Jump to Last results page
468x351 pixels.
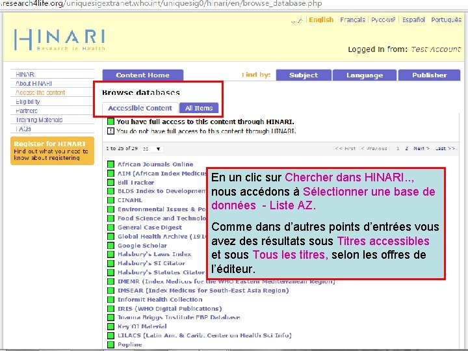(x=445, y=148)
